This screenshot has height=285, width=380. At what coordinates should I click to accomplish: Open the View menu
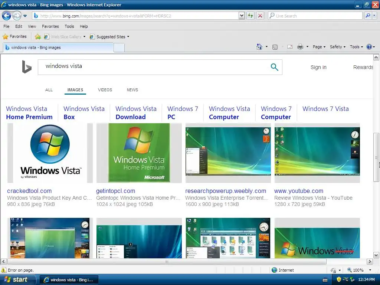pos(32,26)
